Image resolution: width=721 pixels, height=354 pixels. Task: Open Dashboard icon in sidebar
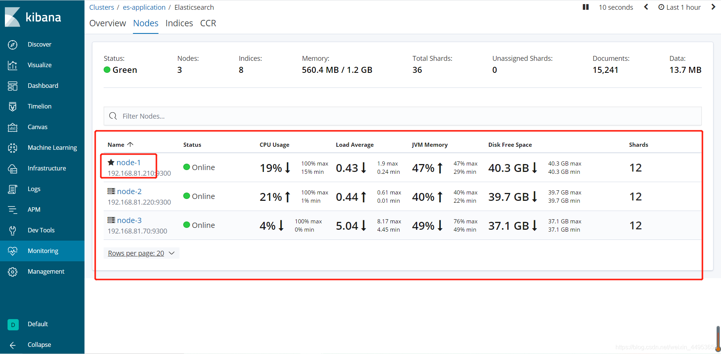point(12,86)
